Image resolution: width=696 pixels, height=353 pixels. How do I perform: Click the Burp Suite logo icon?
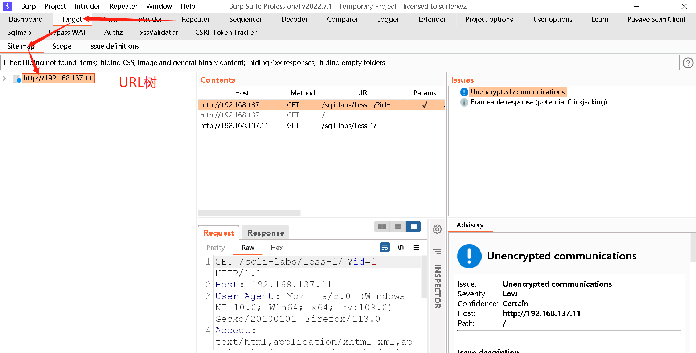click(x=7, y=6)
